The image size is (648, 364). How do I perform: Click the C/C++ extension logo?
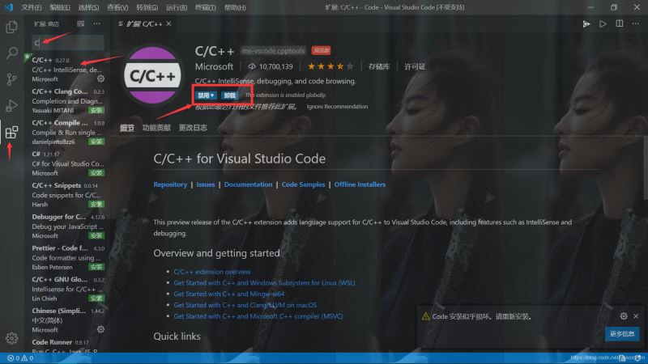[x=152, y=75]
